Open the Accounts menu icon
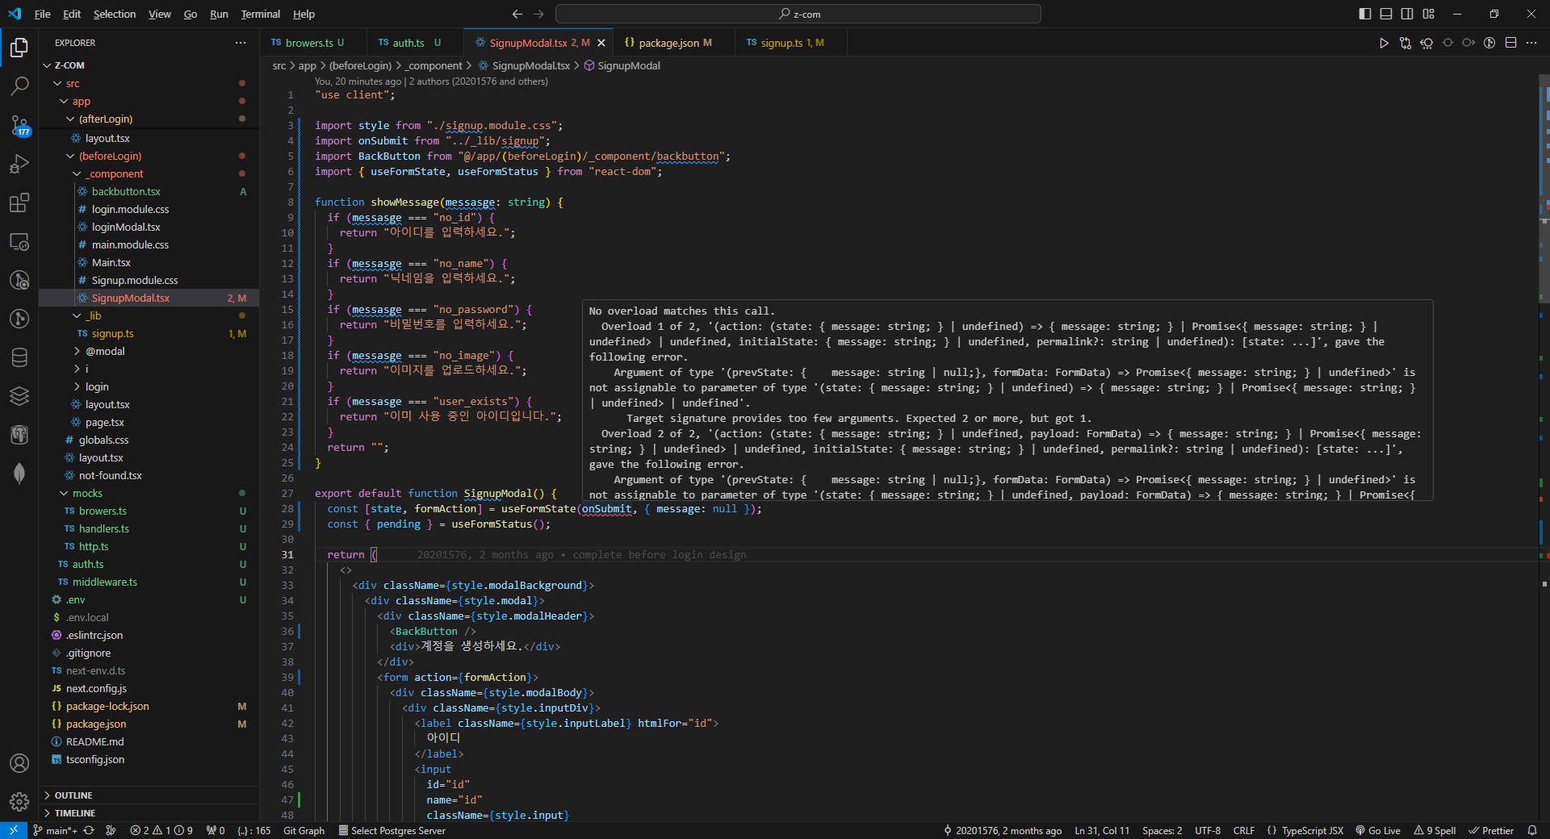Image resolution: width=1550 pixels, height=839 pixels. (19, 763)
